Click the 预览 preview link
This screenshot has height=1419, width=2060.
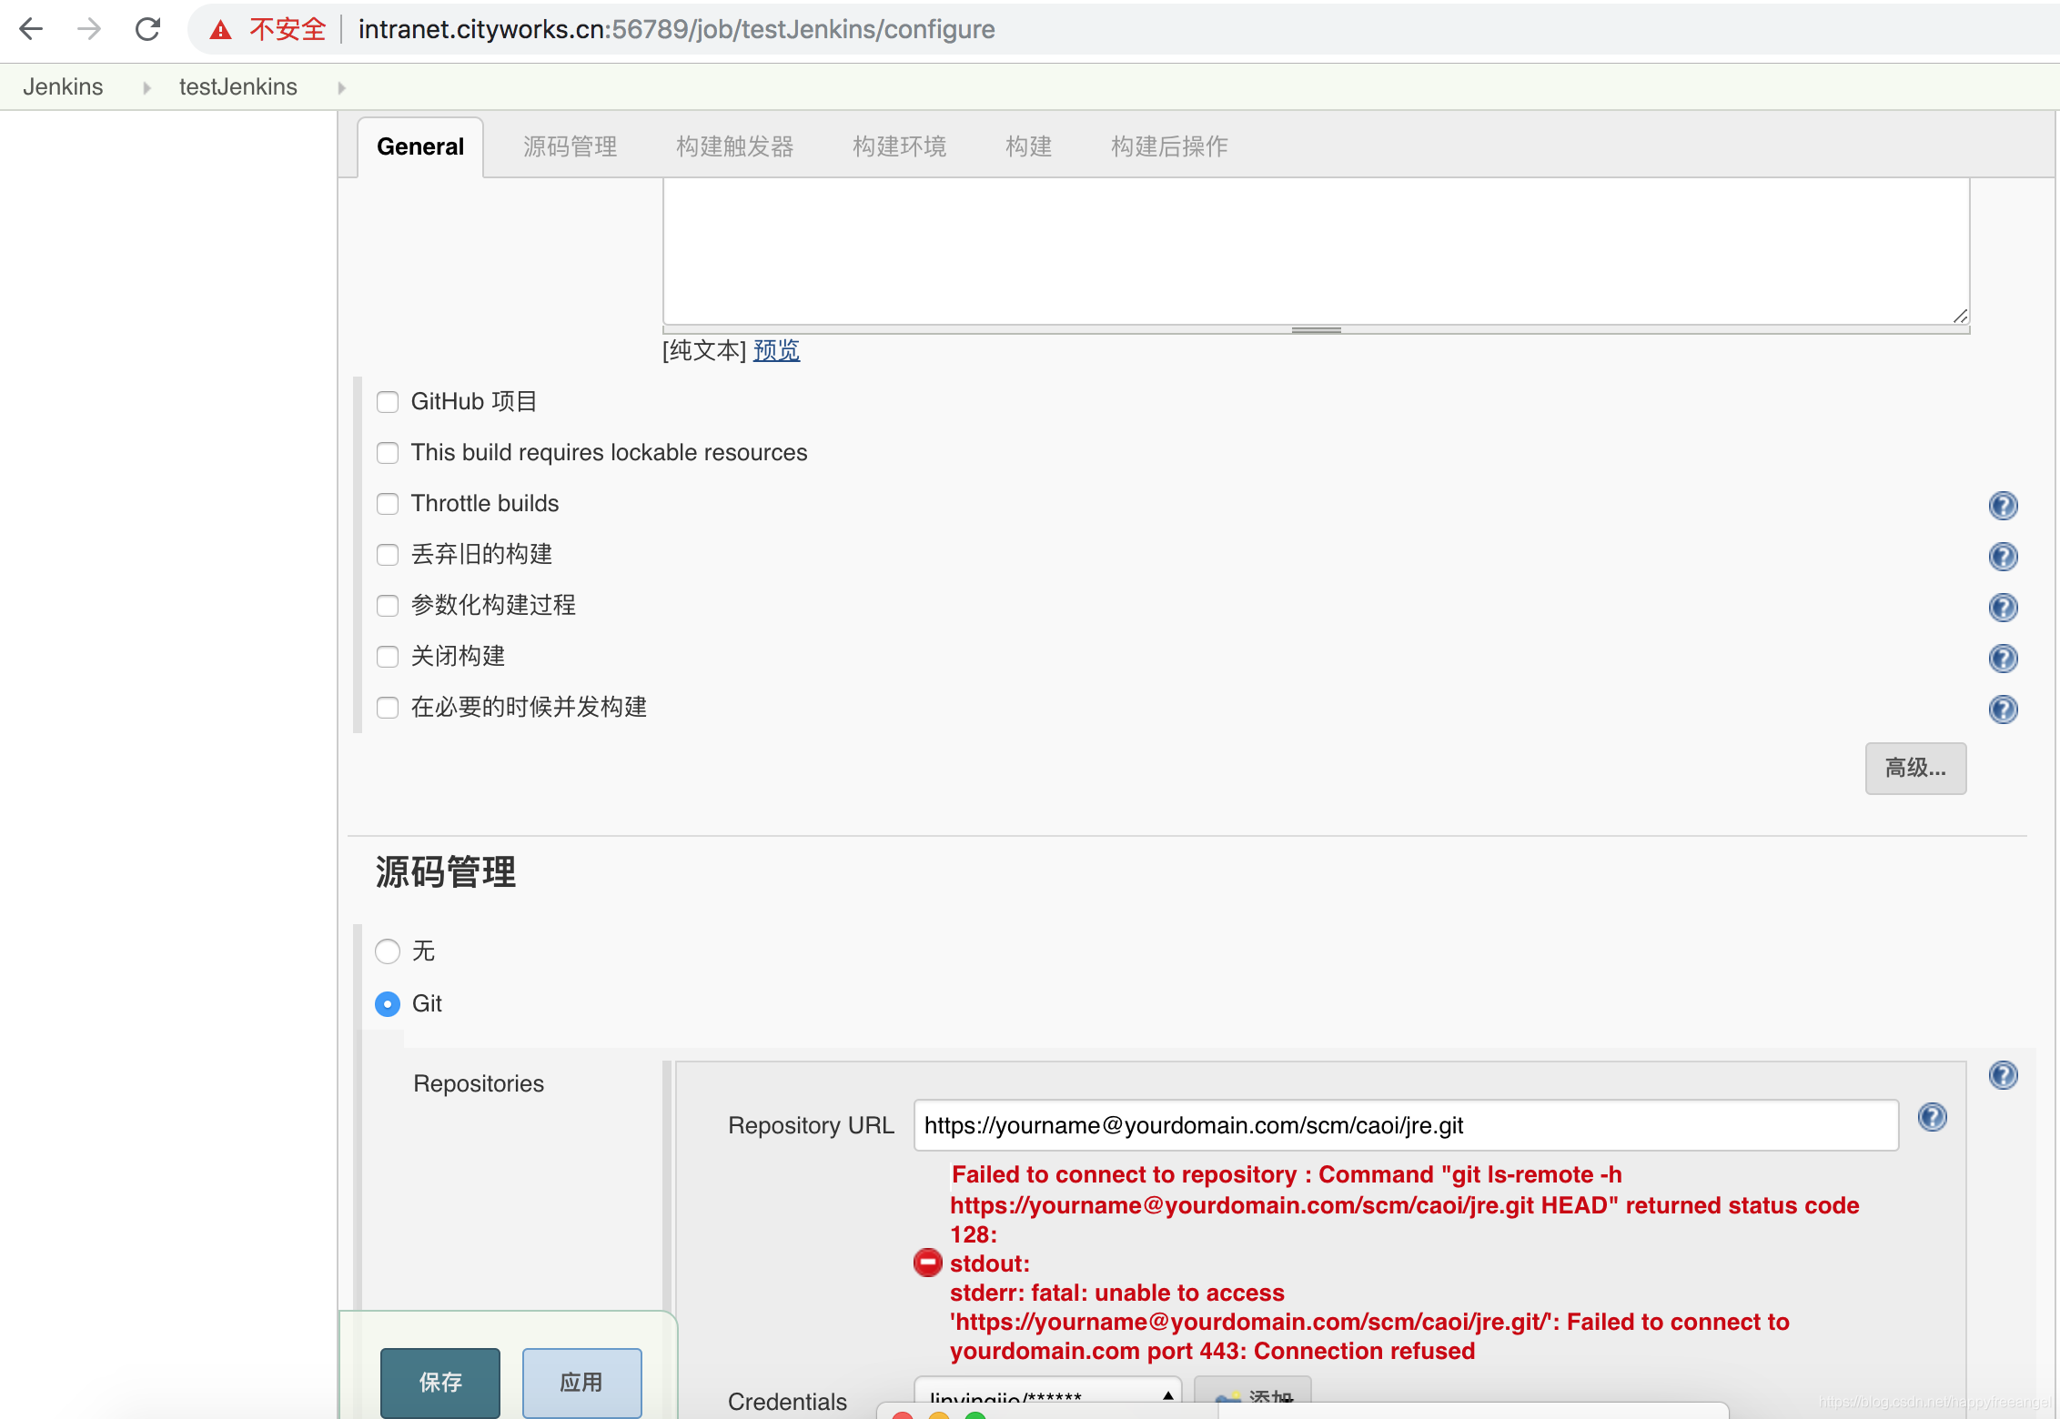pos(776,350)
